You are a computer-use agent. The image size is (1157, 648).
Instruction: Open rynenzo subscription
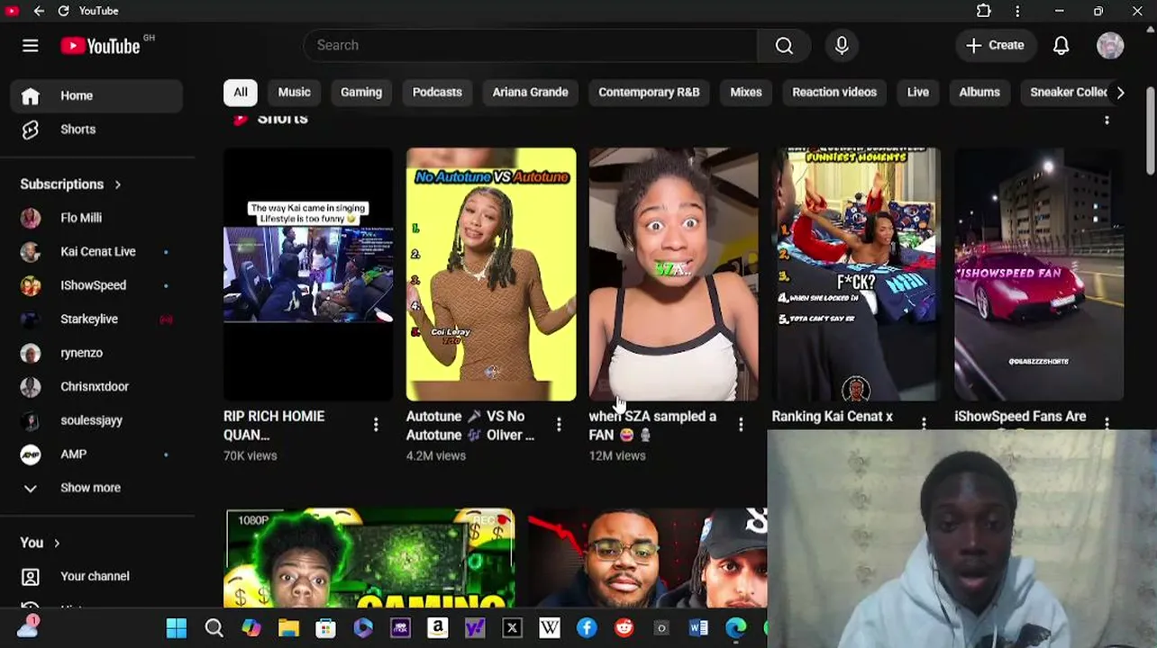(96, 353)
